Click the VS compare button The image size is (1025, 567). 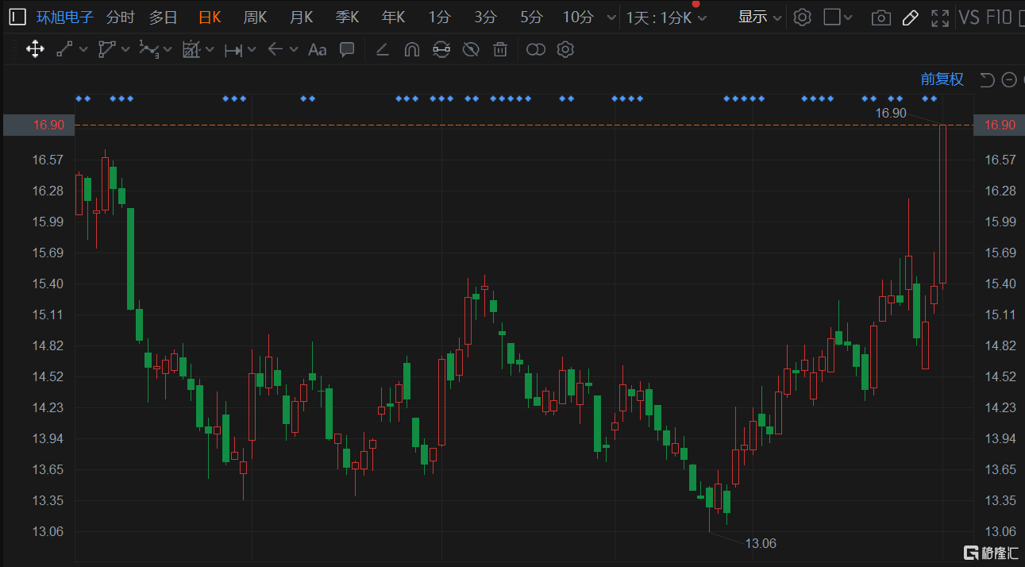coord(969,17)
